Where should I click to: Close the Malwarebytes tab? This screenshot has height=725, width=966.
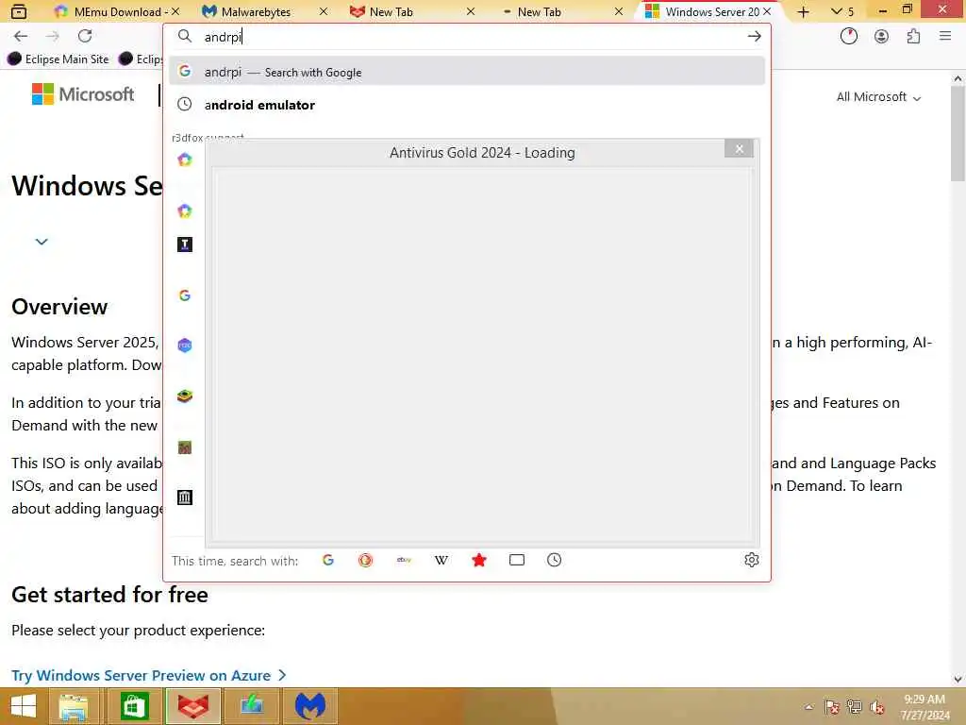(x=324, y=11)
